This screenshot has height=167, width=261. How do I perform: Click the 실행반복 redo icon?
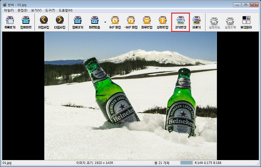click(x=230, y=22)
